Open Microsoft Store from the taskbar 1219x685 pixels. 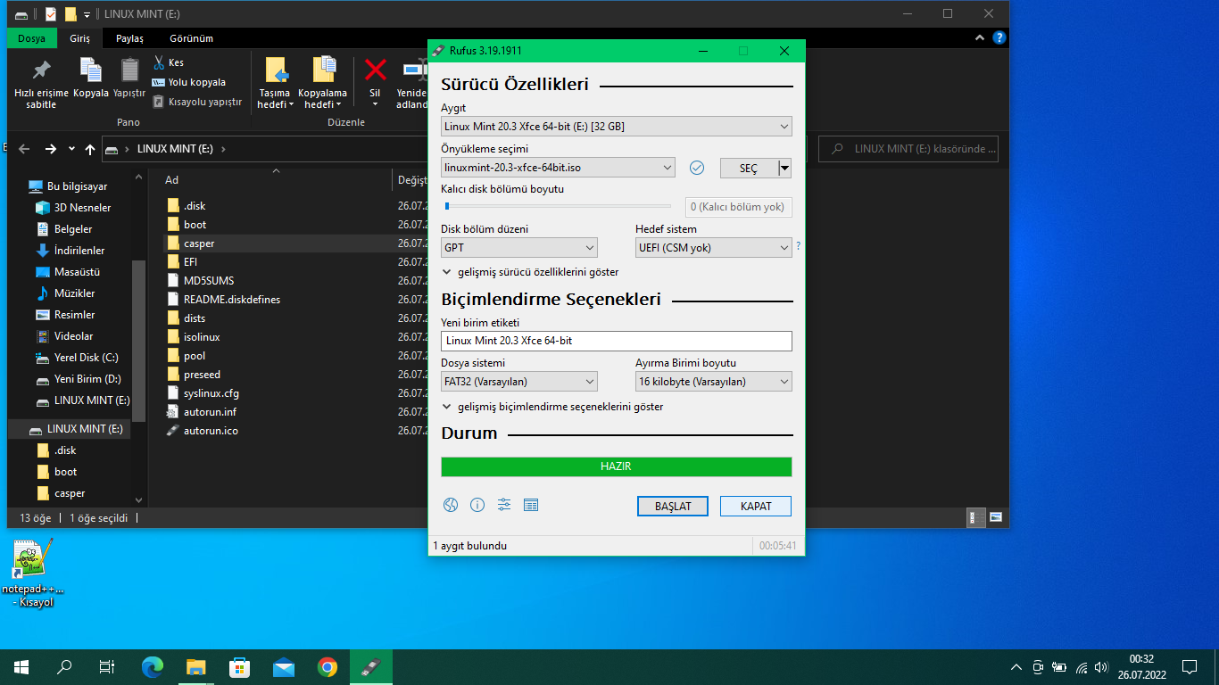tap(240, 666)
